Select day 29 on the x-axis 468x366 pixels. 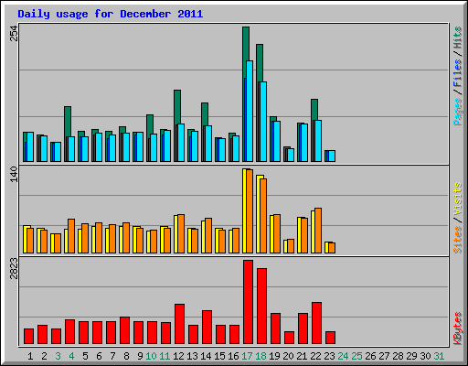[411, 356]
